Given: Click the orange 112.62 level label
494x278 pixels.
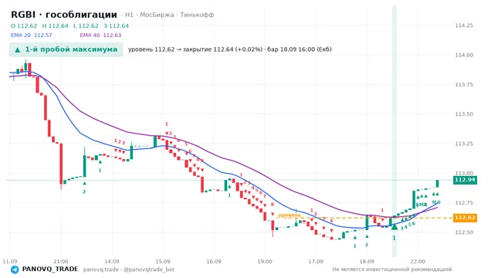Looking at the screenshot, I should coord(465,218).
